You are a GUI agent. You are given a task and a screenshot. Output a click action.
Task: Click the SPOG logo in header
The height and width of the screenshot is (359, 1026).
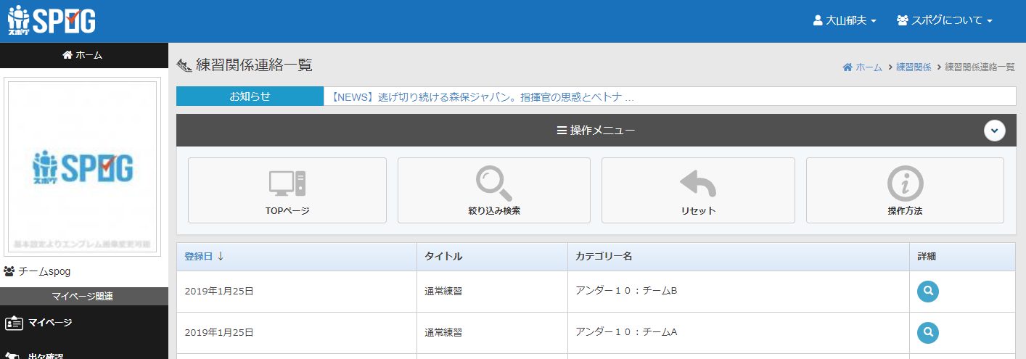pyautogui.click(x=52, y=20)
